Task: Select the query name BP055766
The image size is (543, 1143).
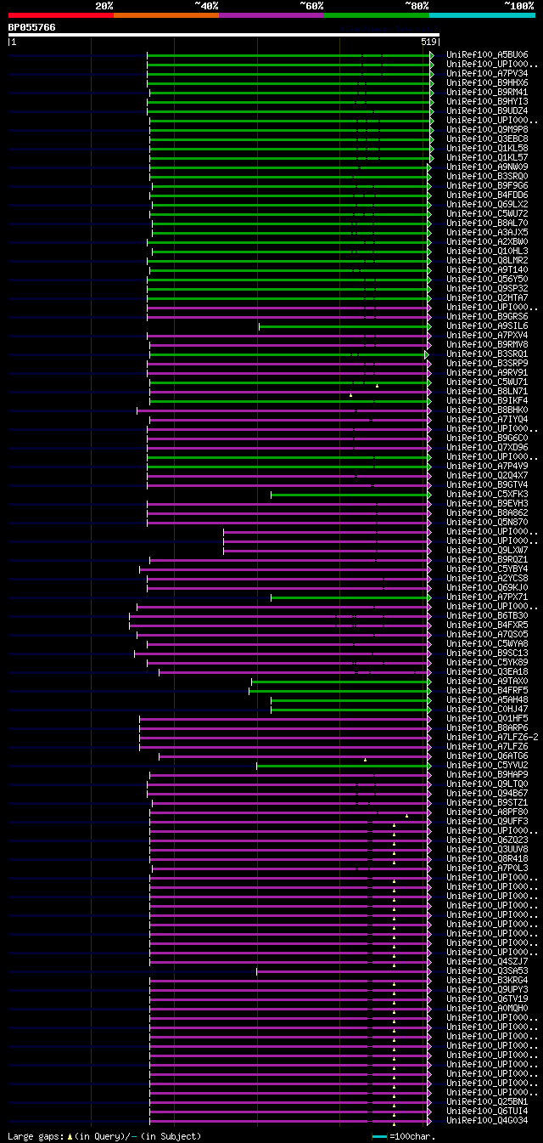Action: (x=31, y=27)
